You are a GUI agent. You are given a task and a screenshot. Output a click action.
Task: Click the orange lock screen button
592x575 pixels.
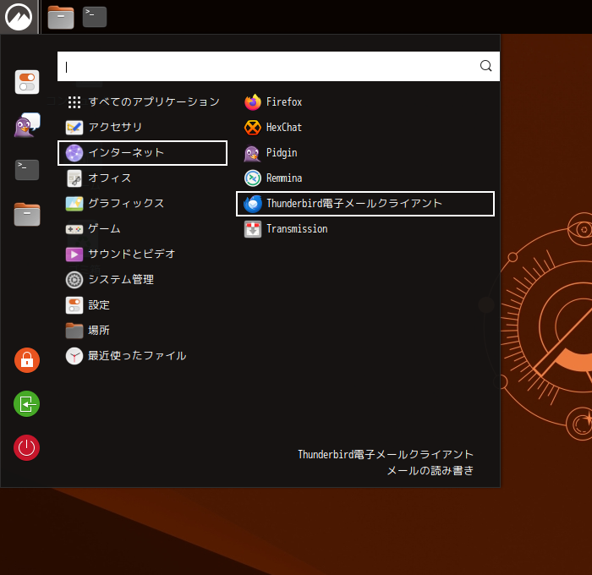[27, 360]
